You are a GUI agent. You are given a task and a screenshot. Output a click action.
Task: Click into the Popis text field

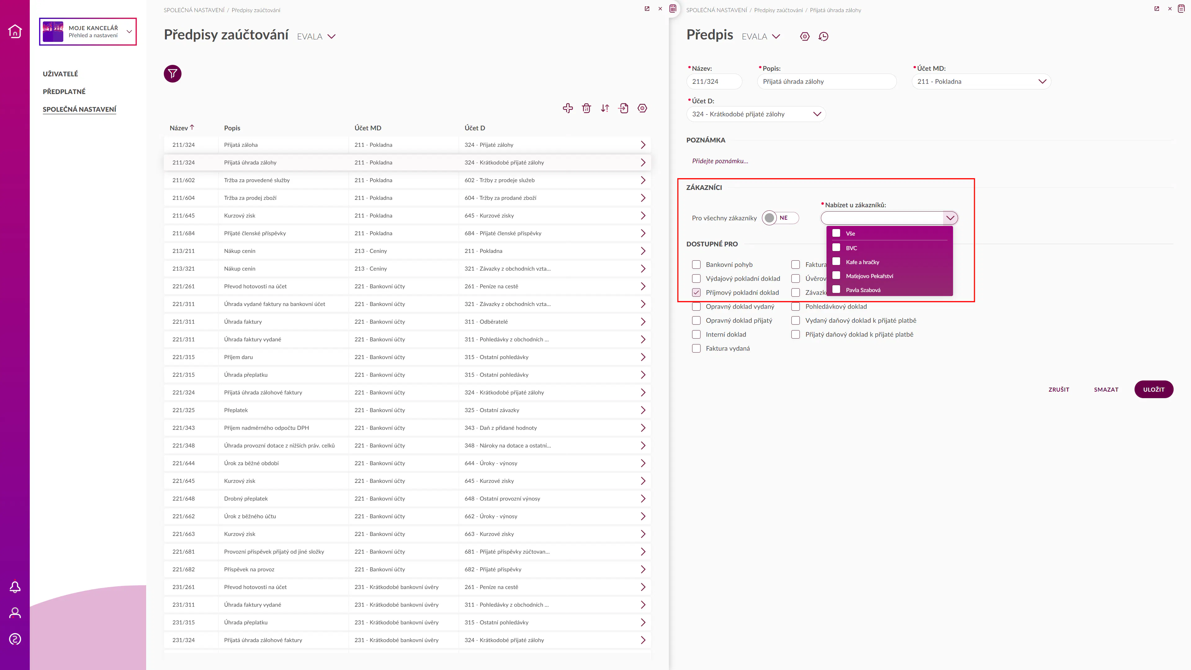click(826, 81)
